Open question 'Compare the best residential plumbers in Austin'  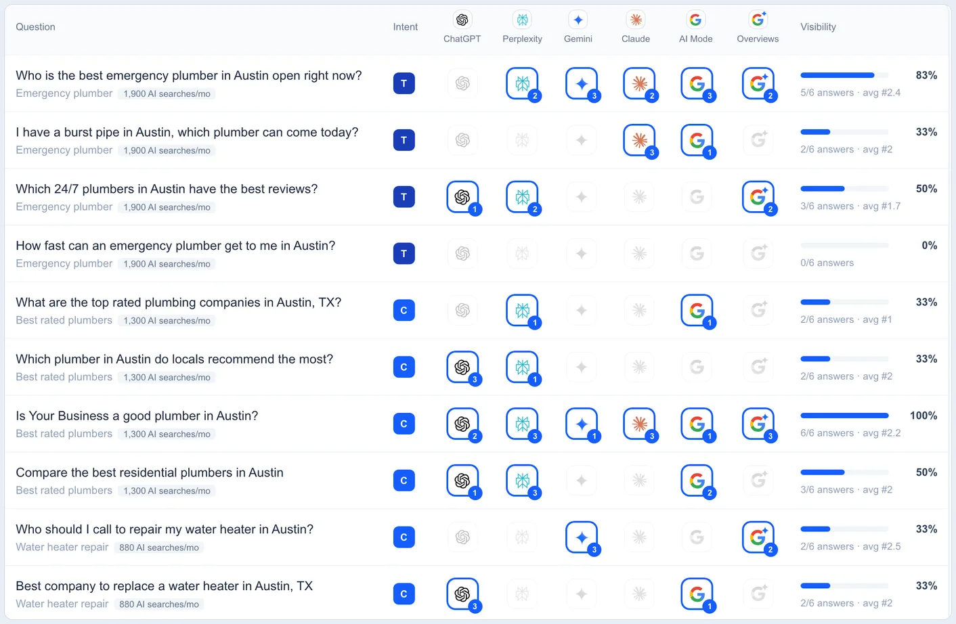pos(150,472)
